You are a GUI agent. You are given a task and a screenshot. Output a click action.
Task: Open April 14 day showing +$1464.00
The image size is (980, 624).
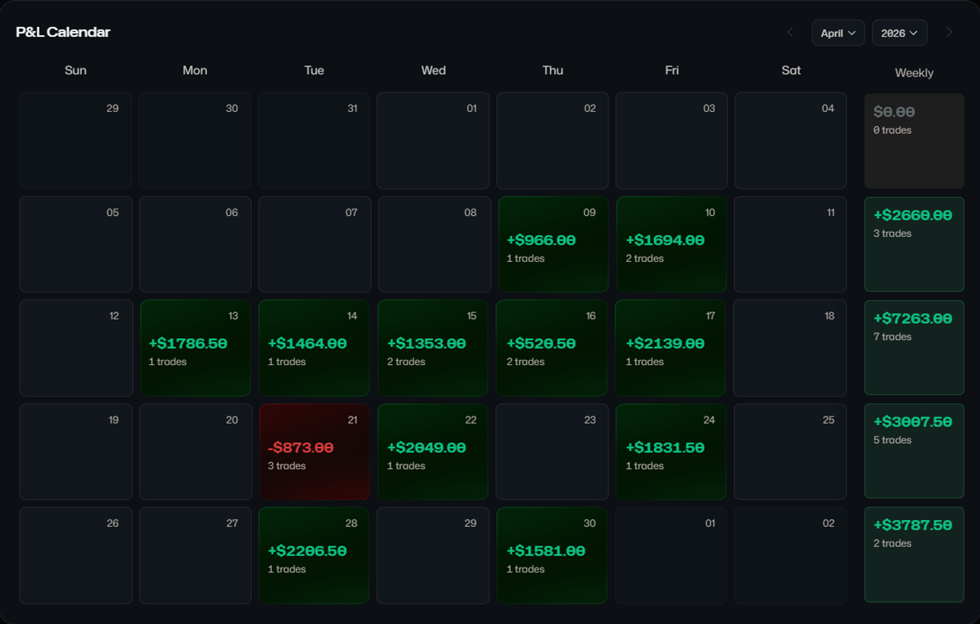coord(314,348)
